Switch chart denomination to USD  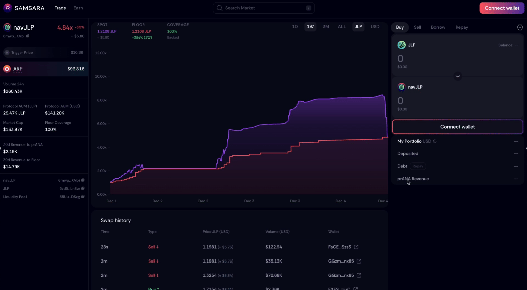(x=375, y=27)
